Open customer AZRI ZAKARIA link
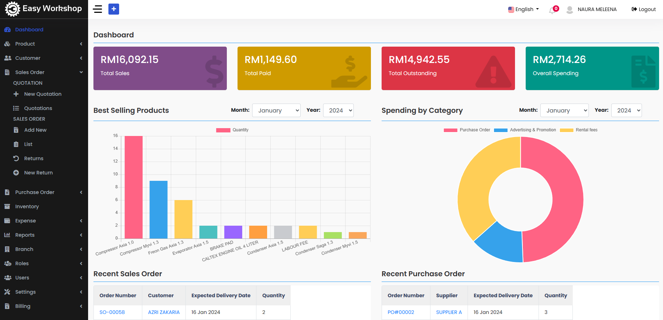This screenshot has height=320, width=663. 164,312
